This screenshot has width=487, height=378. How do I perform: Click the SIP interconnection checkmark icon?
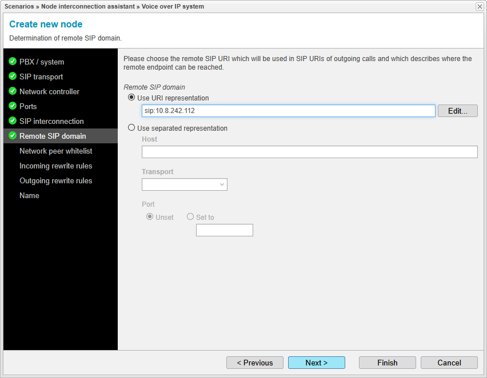tap(13, 121)
